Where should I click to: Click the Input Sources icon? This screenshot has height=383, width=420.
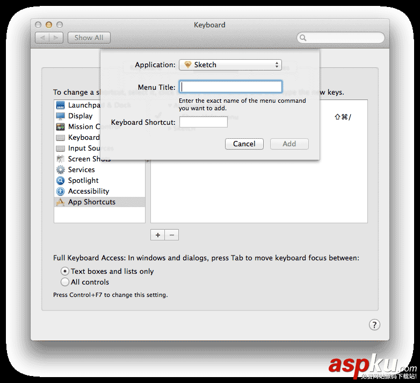pyautogui.click(x=60, y=148)
